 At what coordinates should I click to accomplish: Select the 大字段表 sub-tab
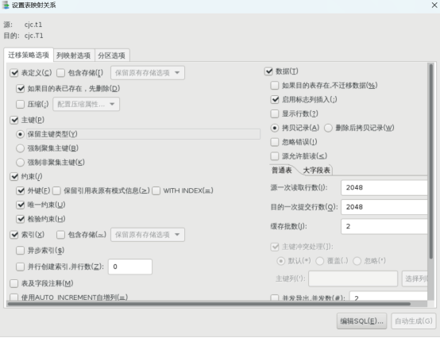click(x=317, y=170)
